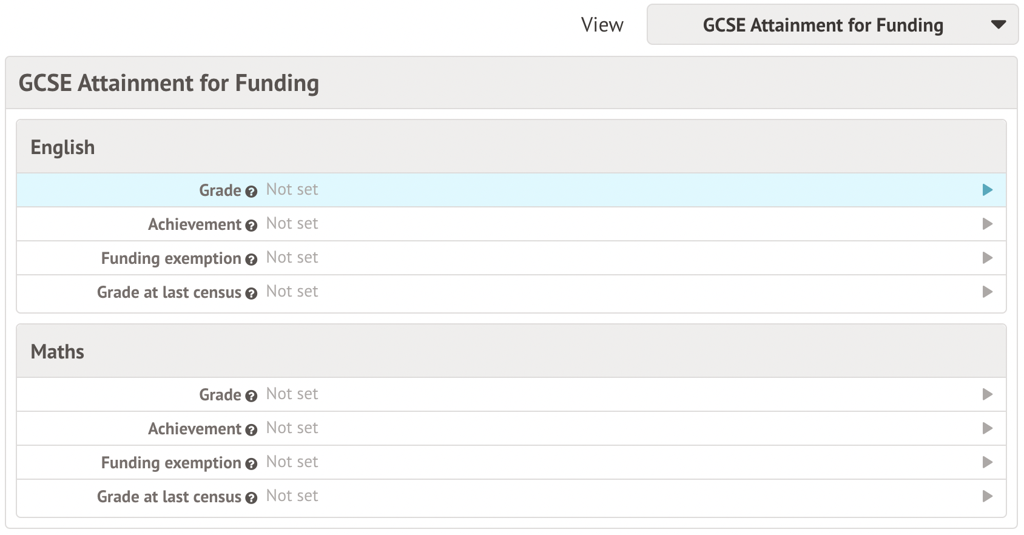Expand Maths Grade row arrow
This screenshot has width=1024, height=535.
tap(987, 394)
